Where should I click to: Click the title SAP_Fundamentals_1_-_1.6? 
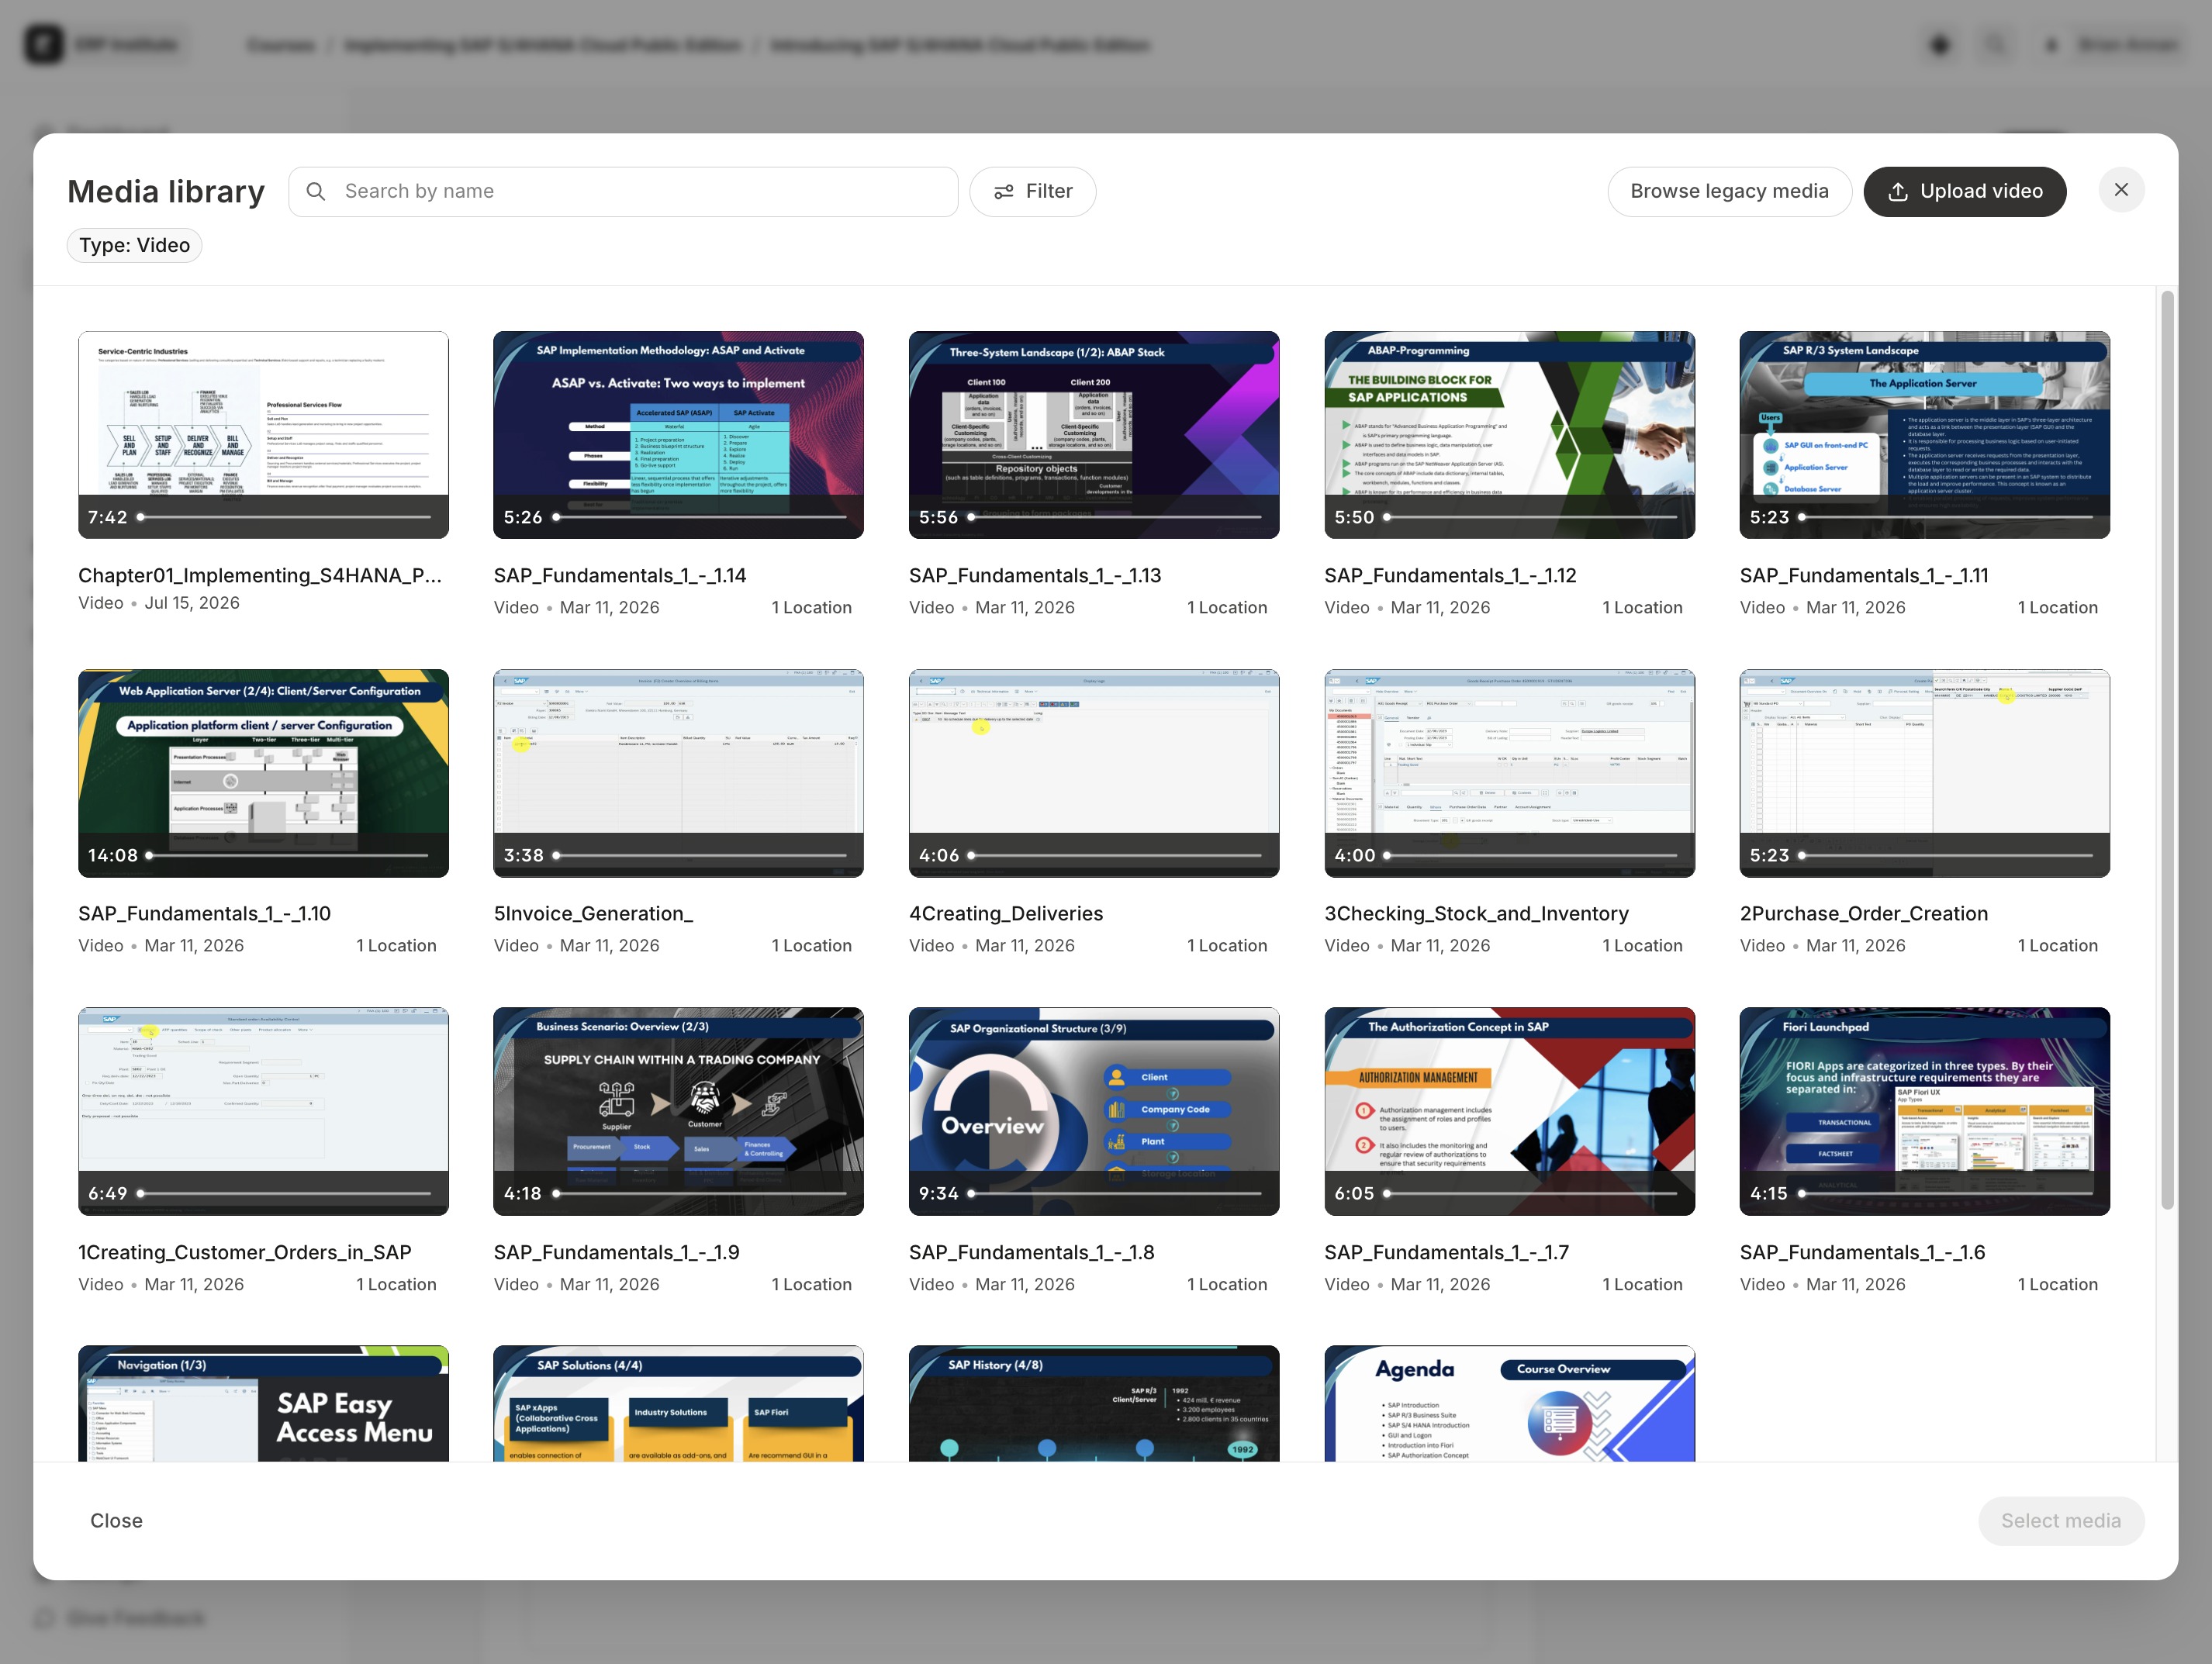coord(1863,1252)
